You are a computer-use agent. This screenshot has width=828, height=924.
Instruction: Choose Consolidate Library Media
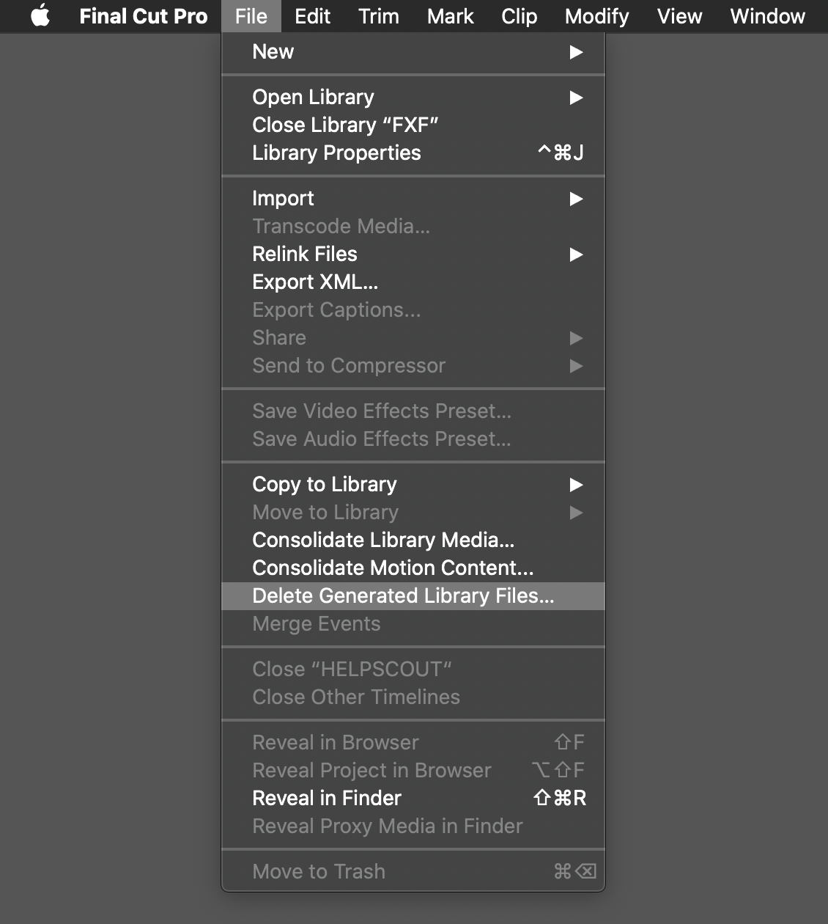coord(383,540)
